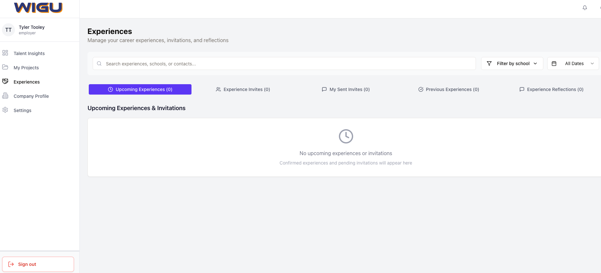Select the Previous Experiences tab
Viewport: 601px width, 273px height.
pyautogui.click(x=448, y=89)
